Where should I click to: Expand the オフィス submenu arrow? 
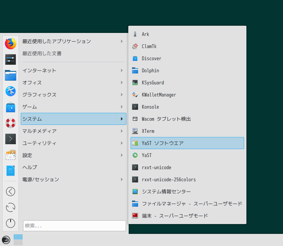[x=122, y=83]
